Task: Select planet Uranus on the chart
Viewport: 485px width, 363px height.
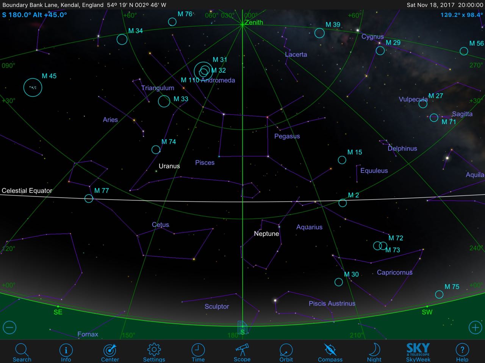Action: [x=156, y=171]
